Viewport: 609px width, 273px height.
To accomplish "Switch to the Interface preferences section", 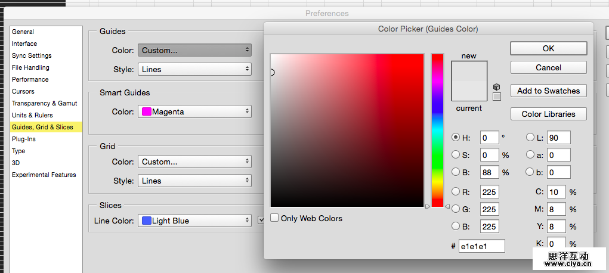I will point(24,44).
